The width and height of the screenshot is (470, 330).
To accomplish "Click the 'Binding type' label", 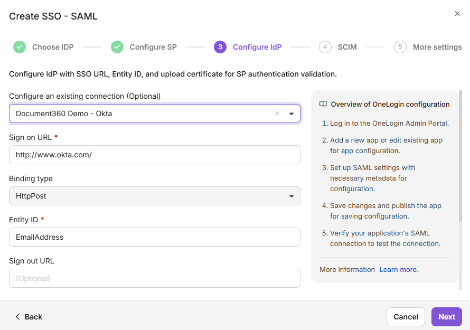I will [31, 178].
